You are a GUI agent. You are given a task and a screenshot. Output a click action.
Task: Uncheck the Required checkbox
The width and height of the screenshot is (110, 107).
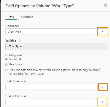(6, 59)
